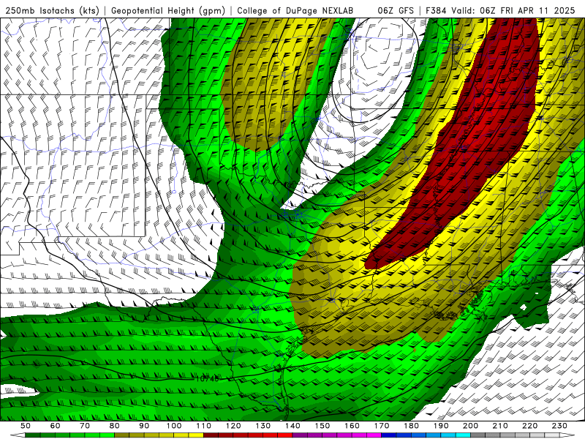585x439 pixels.
Task: Click the "140" color scale label
Action: pos(293,426)
